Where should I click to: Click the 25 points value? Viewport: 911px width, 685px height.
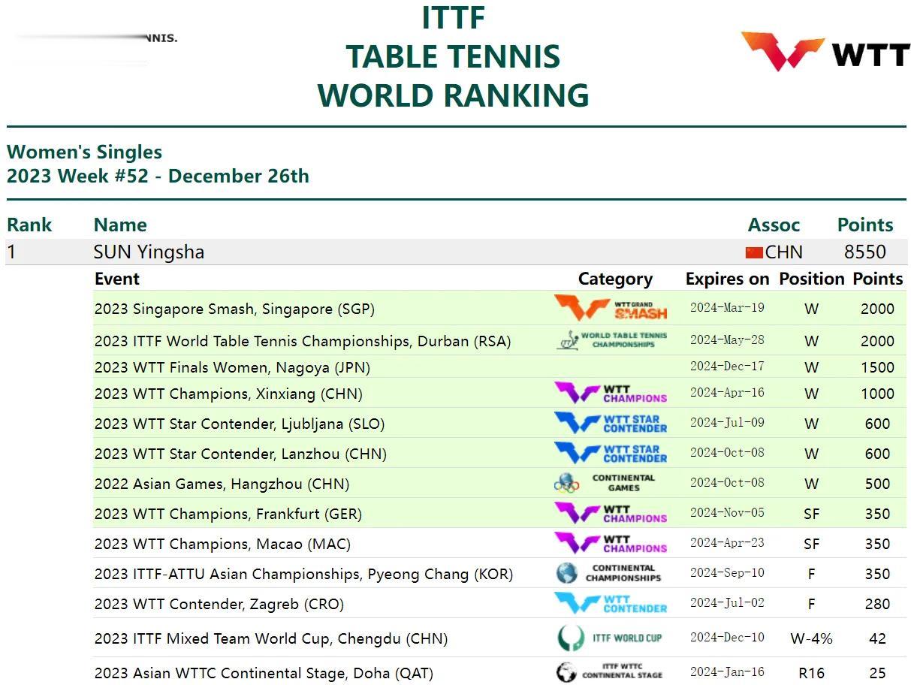[877, 673]
